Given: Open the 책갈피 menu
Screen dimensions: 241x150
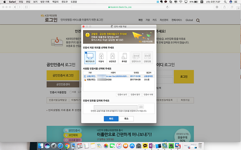Looking at the screenshot, I should tap(55, 2).
